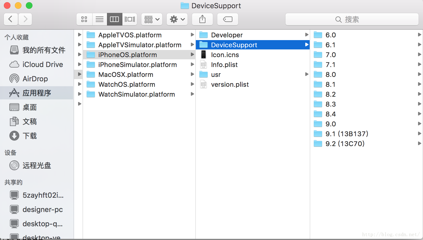
Task: Open the Developer folder
Action: click(x=253, y=35)
